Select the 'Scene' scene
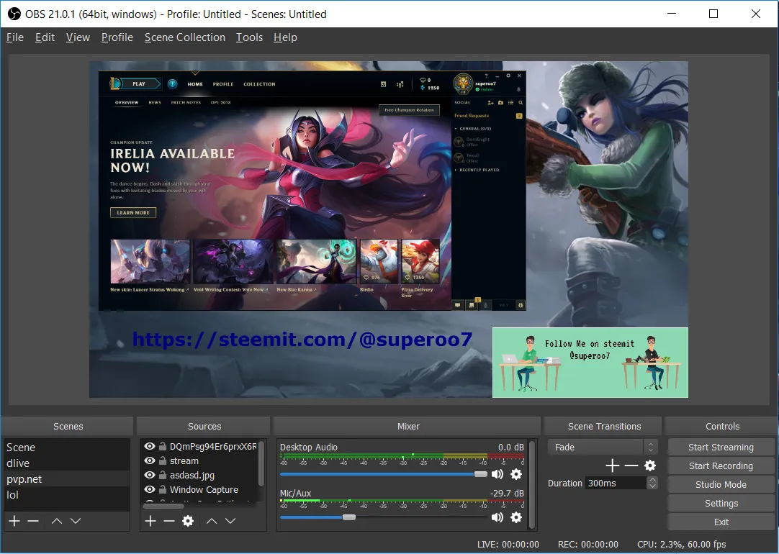 click(66, 448)
